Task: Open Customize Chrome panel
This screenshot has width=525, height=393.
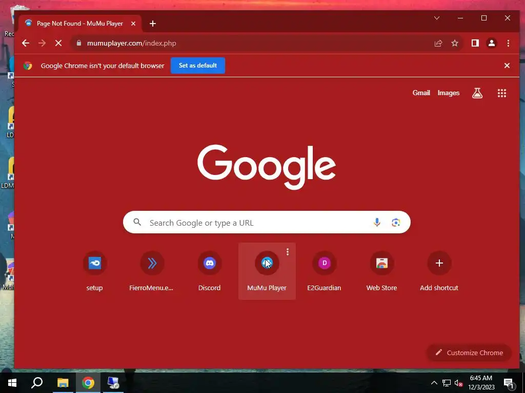Action: 469,353
